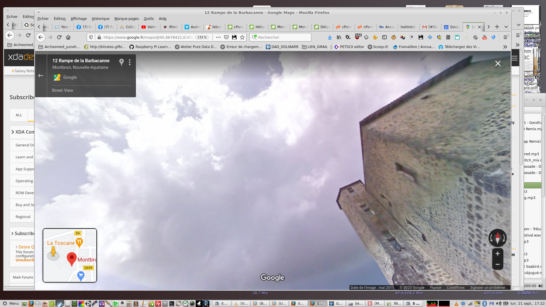Open the three-dot options in address panel
Screen dimensions: 546x307
[x=130, y=62]
